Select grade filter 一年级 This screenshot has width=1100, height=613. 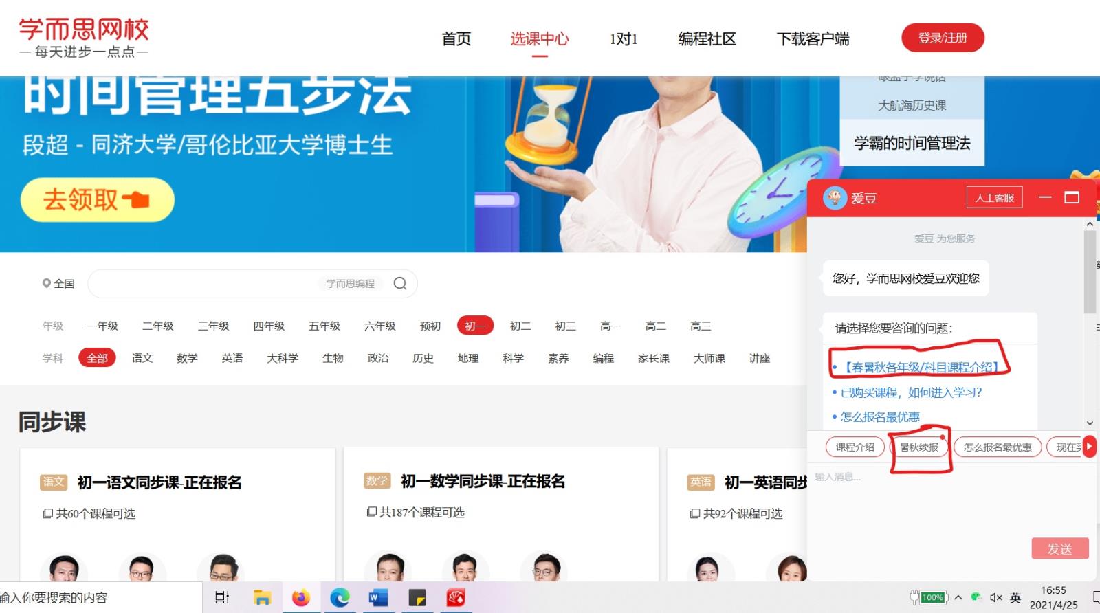[x=102, y=326]
